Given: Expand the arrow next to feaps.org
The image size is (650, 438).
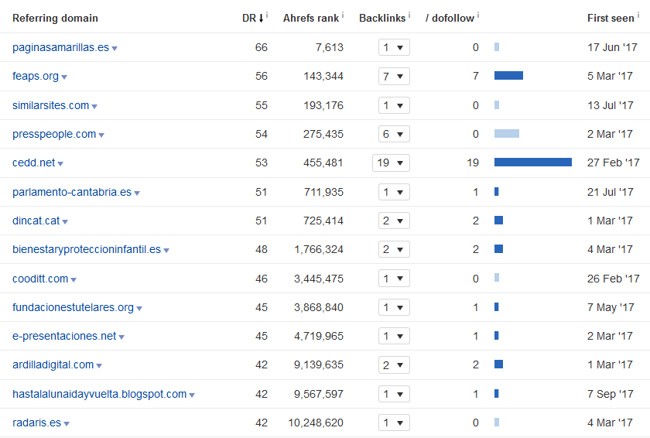Looking at the screenshot, I should tap(63, 77).
